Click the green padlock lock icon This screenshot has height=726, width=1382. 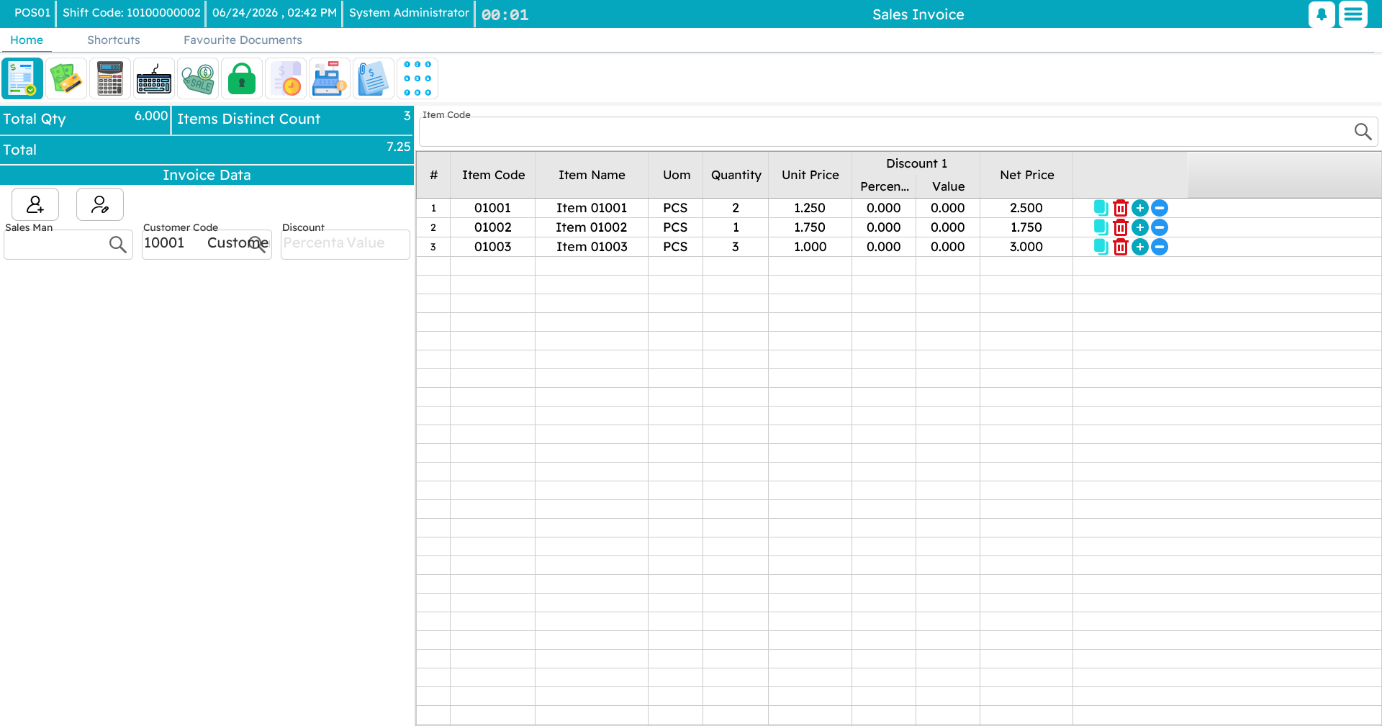click(x=242, y=78)
